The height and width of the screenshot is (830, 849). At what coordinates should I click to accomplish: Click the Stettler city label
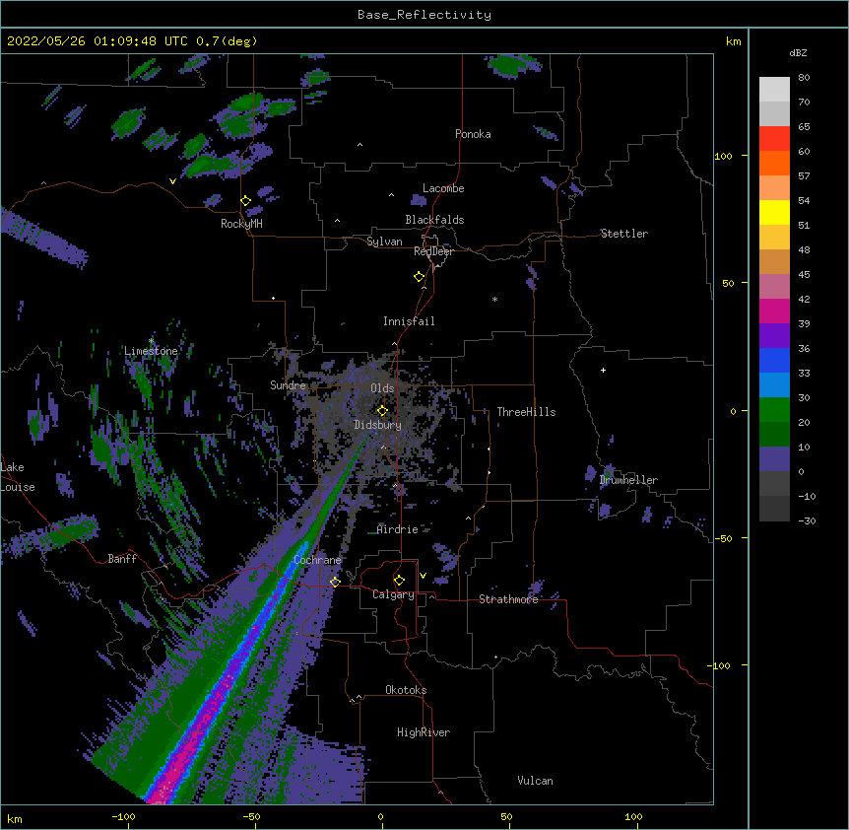tap(624, 234)
